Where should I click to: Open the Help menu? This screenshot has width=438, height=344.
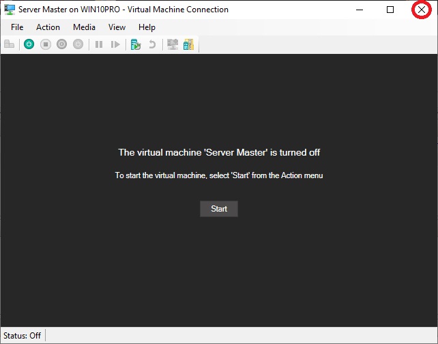coord(147,27)
